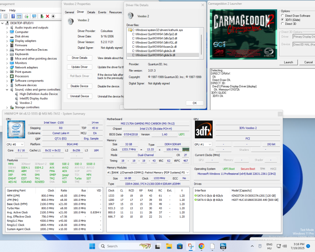Viewport: 315px width, 252px height.
Task: Open the notification bell badge
Action: tap(308, 246)
